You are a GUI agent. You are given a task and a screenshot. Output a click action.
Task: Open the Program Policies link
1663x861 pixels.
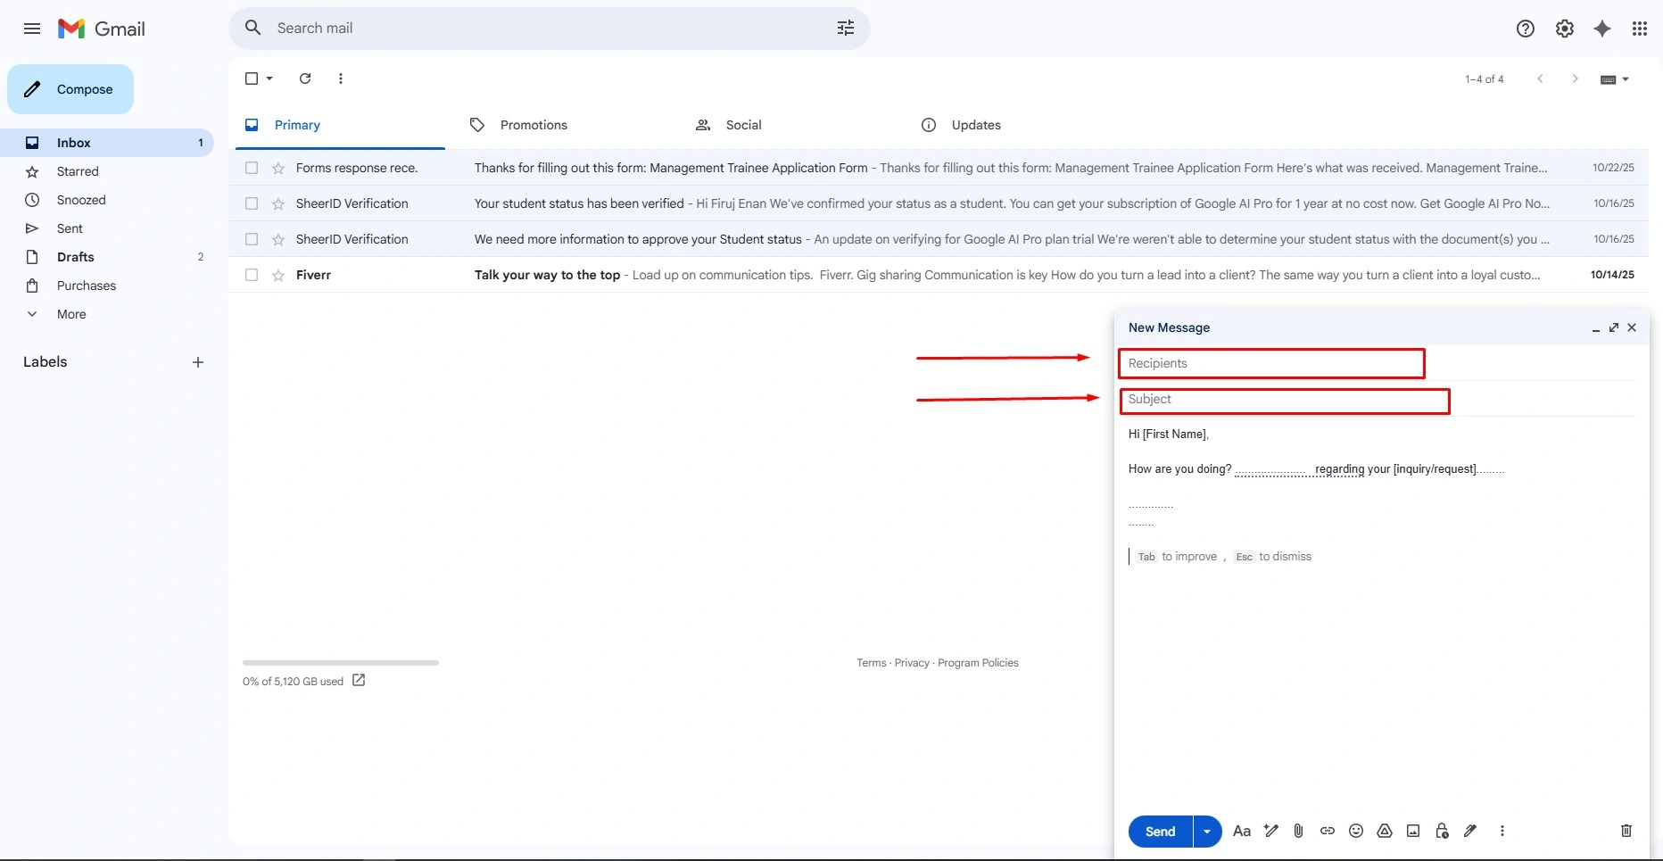tap(978, 663)
